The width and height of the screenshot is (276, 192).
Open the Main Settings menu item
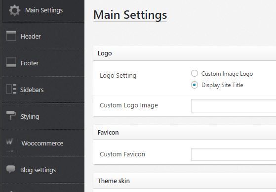(43, 11)
